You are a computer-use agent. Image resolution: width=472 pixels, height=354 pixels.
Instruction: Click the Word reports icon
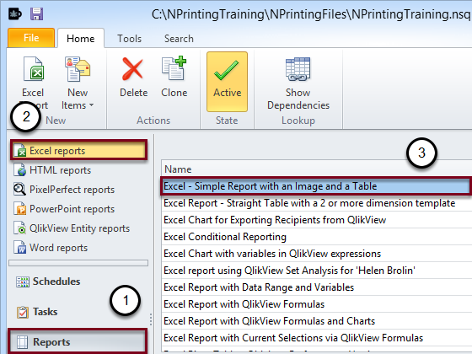tap(20, 247)
